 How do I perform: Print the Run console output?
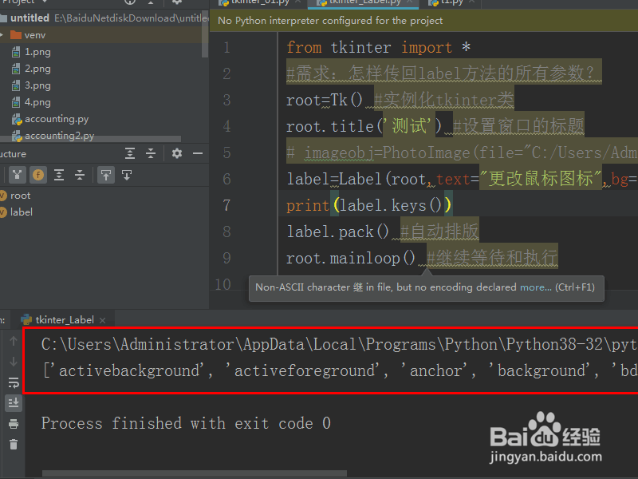pyautogui.click(x=13, y=424)
